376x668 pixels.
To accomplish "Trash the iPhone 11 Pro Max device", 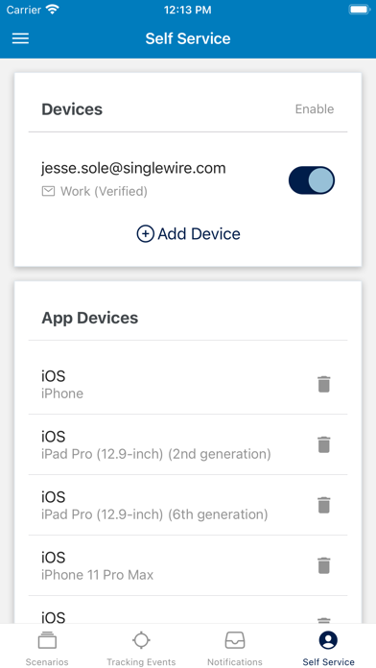I will click(323, 565).
